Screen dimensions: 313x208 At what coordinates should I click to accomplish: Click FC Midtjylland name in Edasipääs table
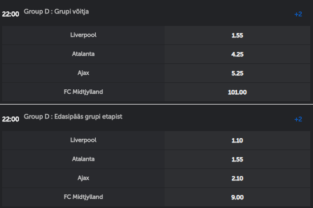pos(83,197)
